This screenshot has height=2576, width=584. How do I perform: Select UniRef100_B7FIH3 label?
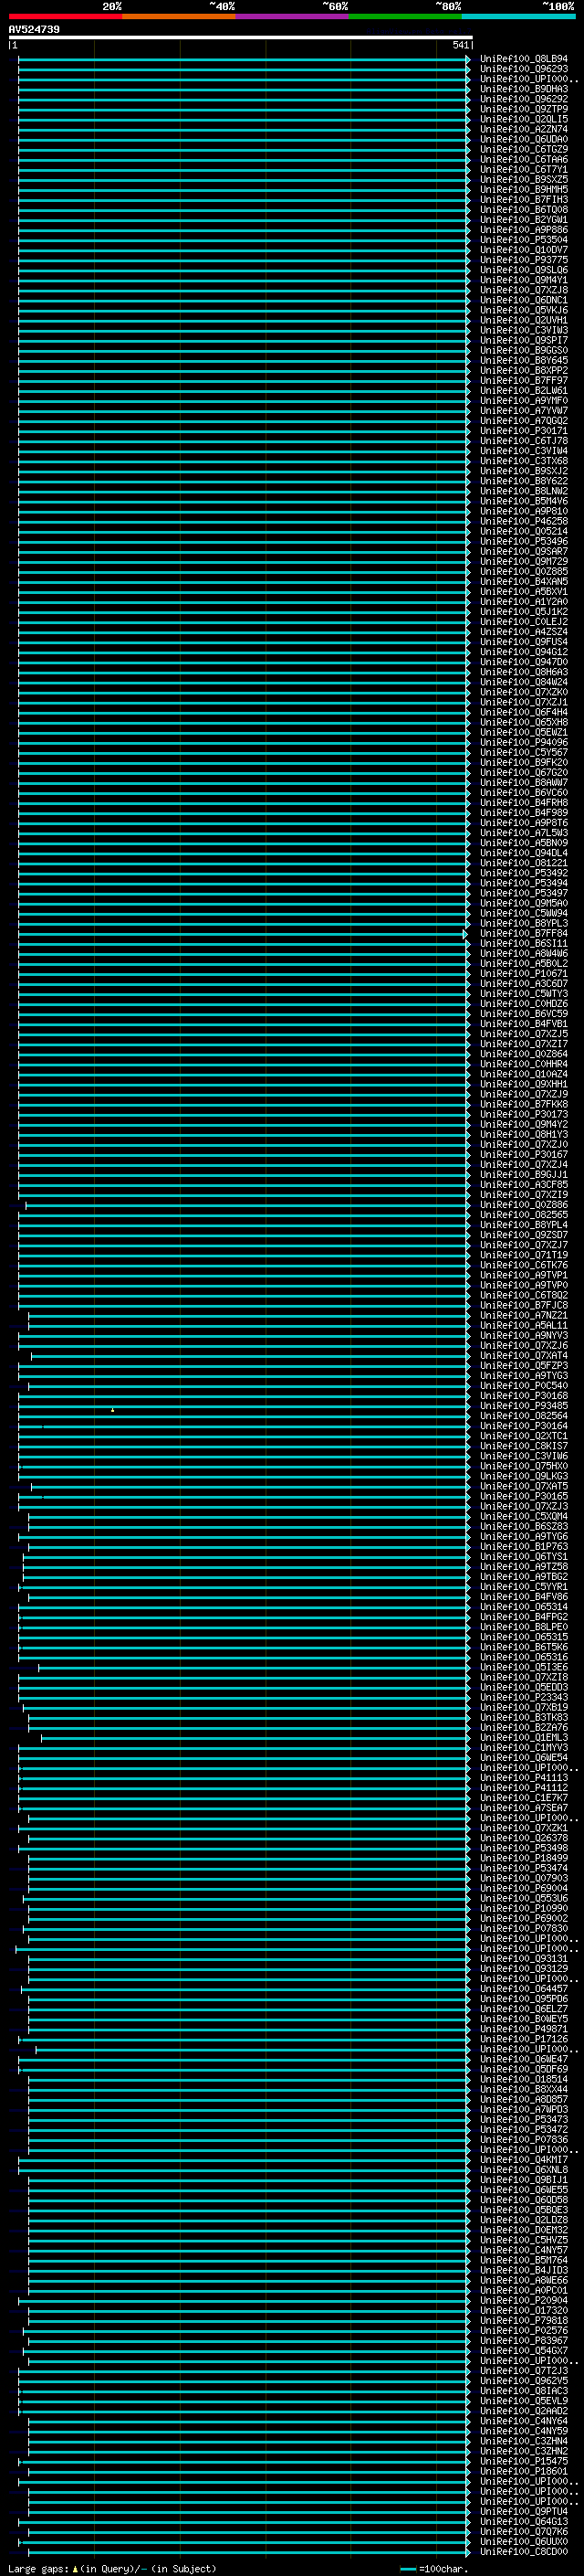524,199
